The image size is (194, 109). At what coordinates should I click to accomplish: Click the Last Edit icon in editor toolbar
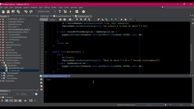pyautogui.click(x=60, y=19)
